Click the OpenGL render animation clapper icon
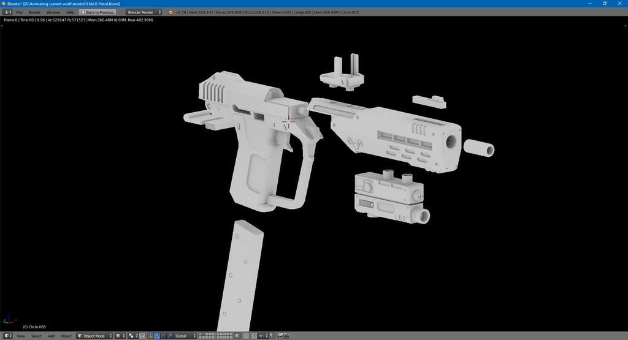This screenshot has width=628, height=340. click(x=287, y=336)
